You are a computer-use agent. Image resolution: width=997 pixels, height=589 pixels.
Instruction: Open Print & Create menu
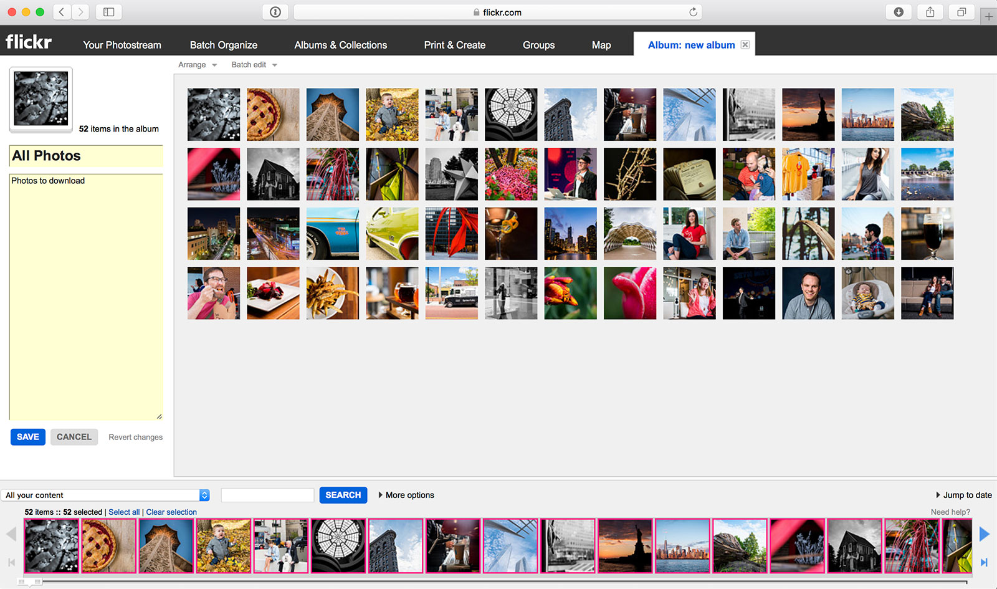pyautogui.click(x=455, y=45)
